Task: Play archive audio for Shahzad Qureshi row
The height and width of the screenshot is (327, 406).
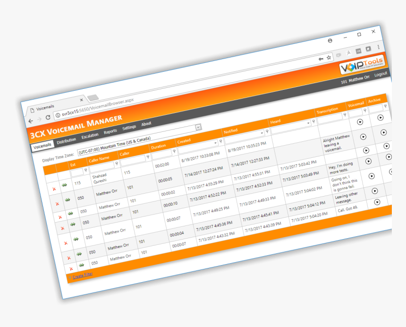Action: click(381, 117)
